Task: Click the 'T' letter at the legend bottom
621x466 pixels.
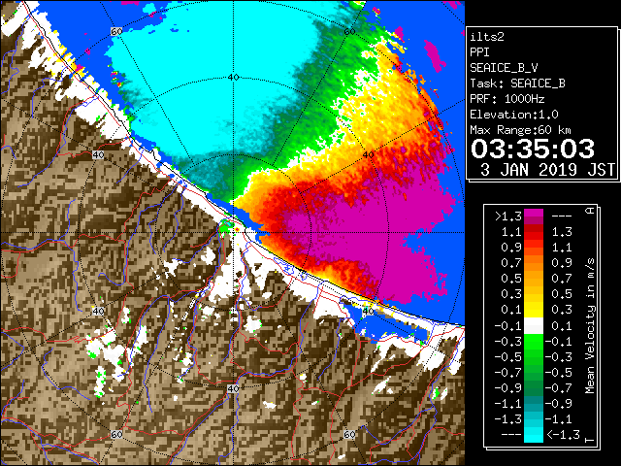Action: (x=590, y=440)
